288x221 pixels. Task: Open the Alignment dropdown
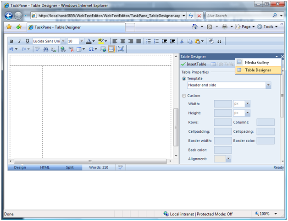tap(228, 159)
